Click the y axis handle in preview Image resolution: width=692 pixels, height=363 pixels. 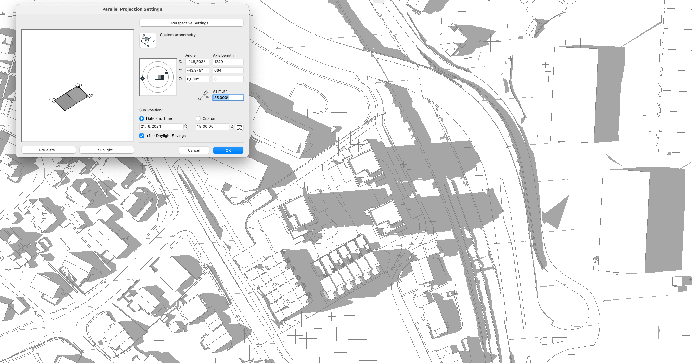(x=88, y=96)
